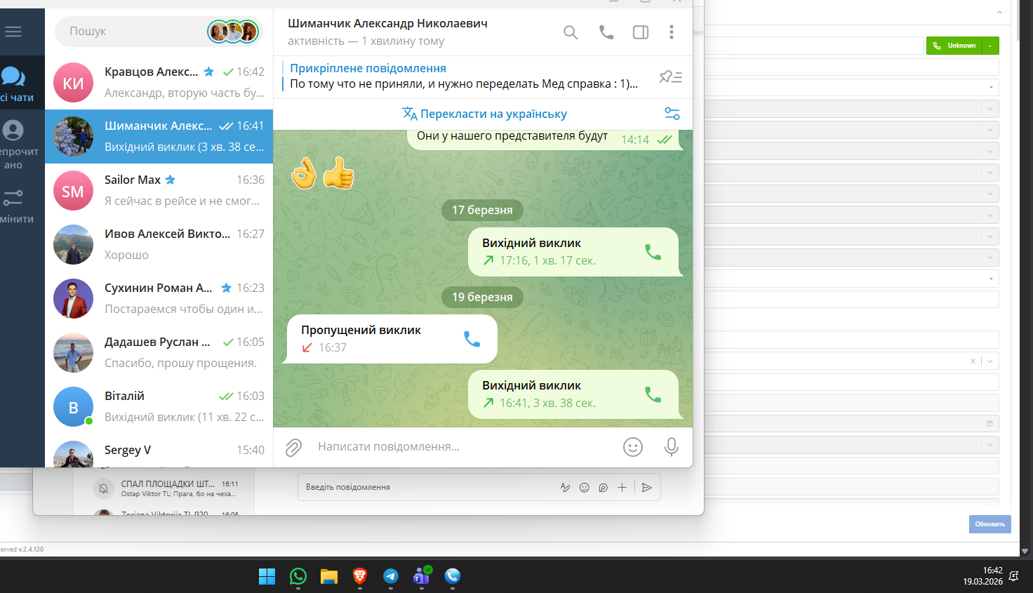1033x593 pixels.
Task: Open Brave browser from the taskbar
Action: 360,576
